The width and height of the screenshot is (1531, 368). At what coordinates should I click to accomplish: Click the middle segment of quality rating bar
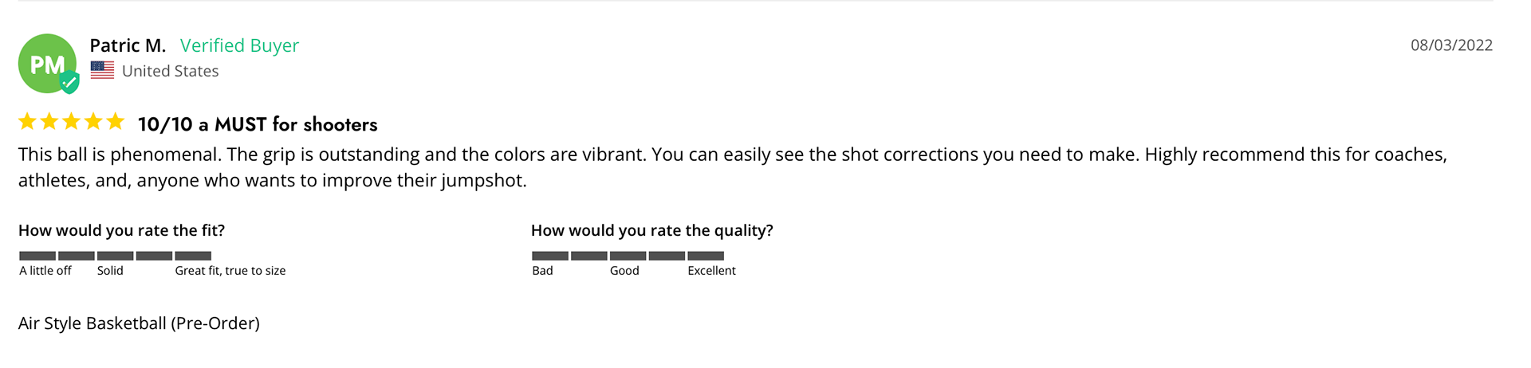pyautogui.click(x=628, y=256)
